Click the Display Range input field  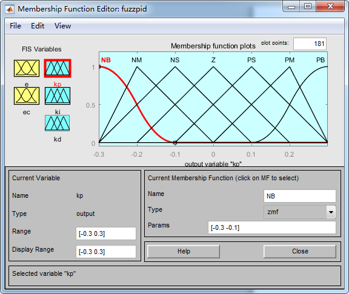click(x=106, y=252)
